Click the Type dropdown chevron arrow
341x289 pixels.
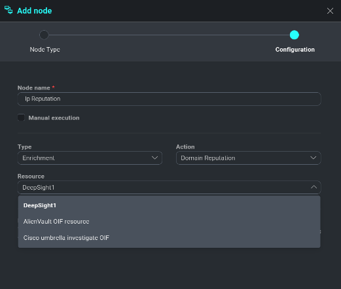(154, 158)
